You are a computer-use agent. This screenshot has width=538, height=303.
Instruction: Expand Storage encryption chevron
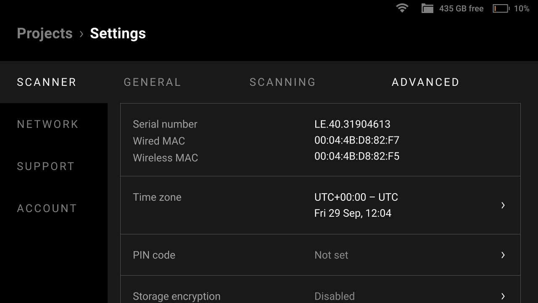(503, 296)
